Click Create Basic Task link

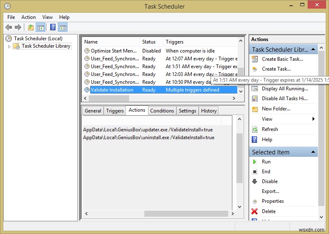282,59
